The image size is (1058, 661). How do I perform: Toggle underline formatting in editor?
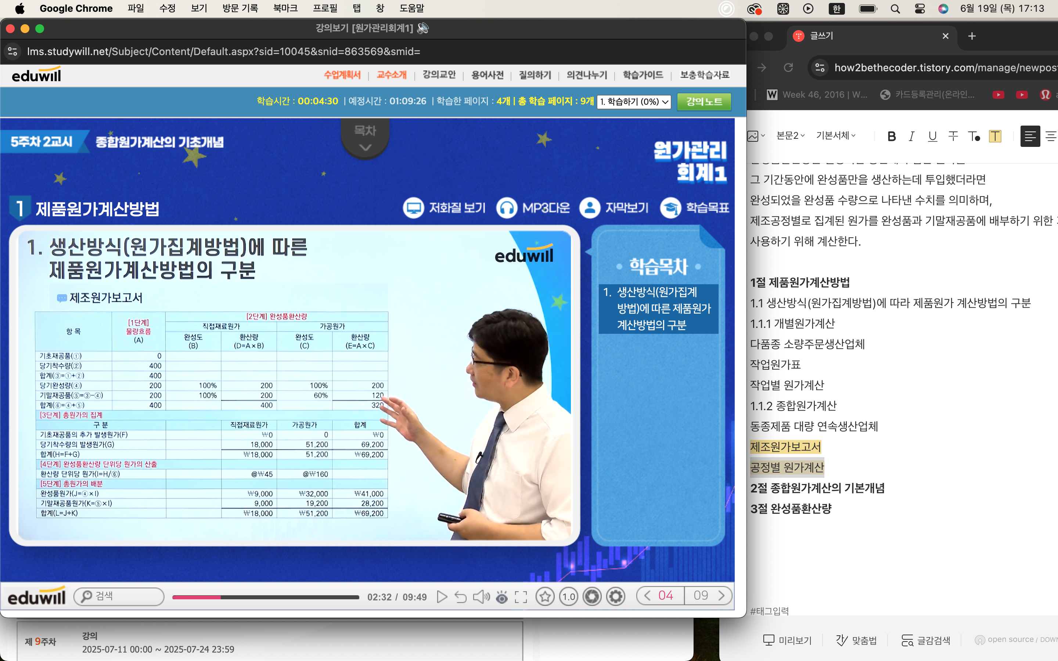[932, 136]
